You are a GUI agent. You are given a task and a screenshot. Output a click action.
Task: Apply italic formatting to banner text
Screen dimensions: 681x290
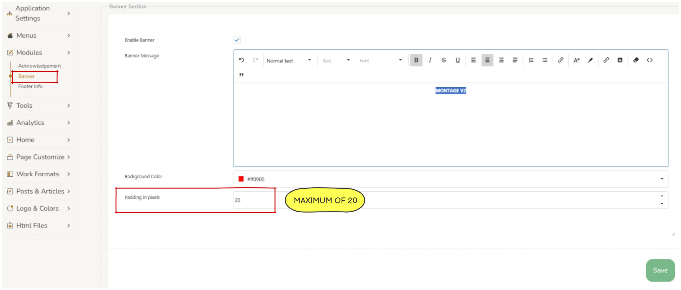click(430, 60)
